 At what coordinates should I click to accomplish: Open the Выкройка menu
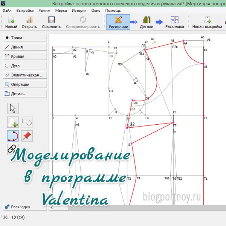tap(25, 11)
